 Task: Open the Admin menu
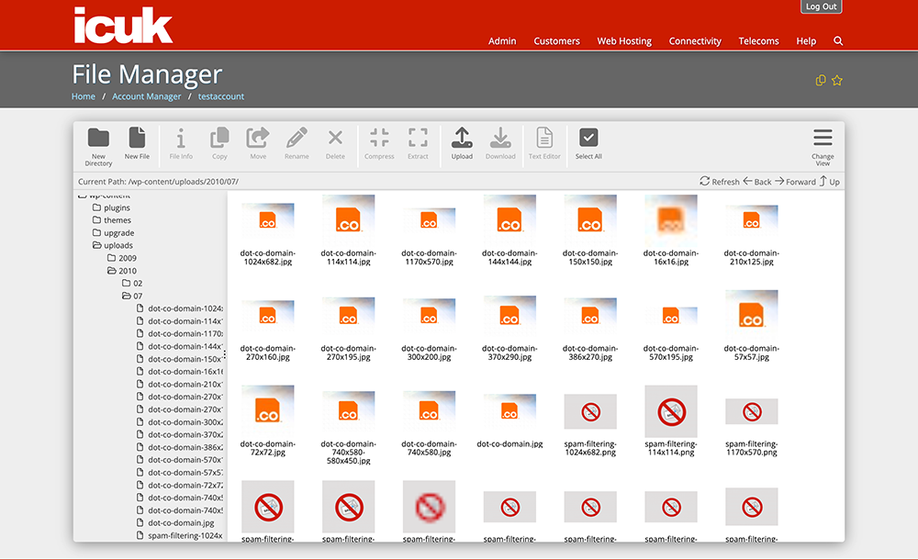(x=502, y=41)
